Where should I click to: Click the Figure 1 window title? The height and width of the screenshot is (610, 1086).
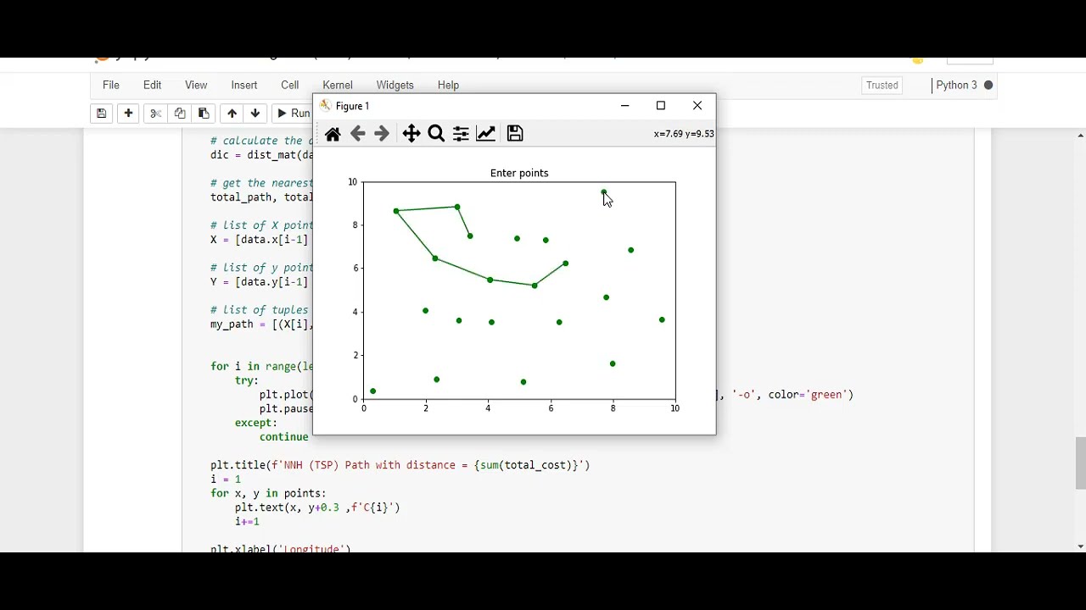tap(352, 106)
